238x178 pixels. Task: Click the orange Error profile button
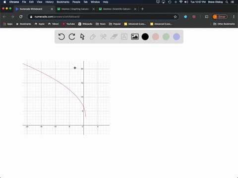click(x=220, y=17)
